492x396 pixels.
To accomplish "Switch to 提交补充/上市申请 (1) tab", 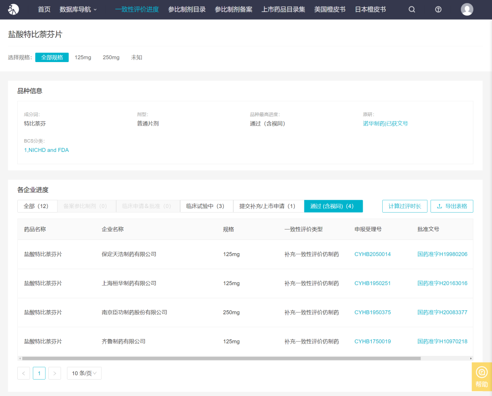I will coord(269,206).
